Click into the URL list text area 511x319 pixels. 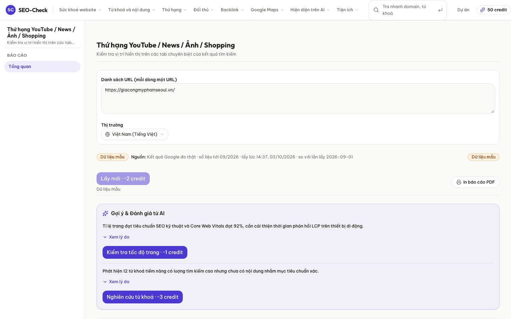click(x=298, y=99)
